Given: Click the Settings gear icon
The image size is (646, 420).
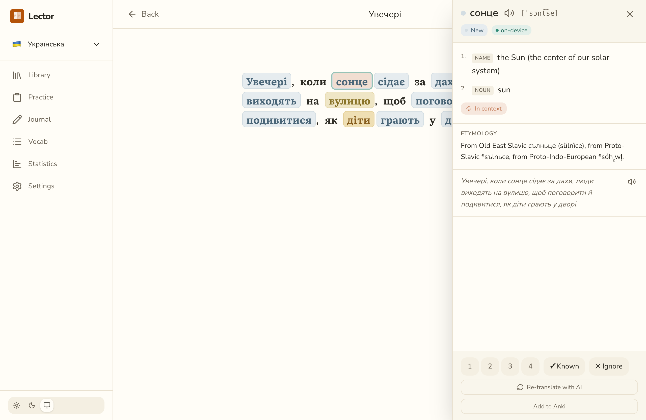Looking at the screenshot, I should [x=17, y=186].
